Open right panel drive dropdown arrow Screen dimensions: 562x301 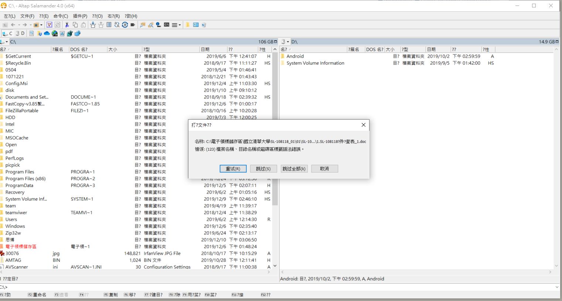click(x=288, y=42)
